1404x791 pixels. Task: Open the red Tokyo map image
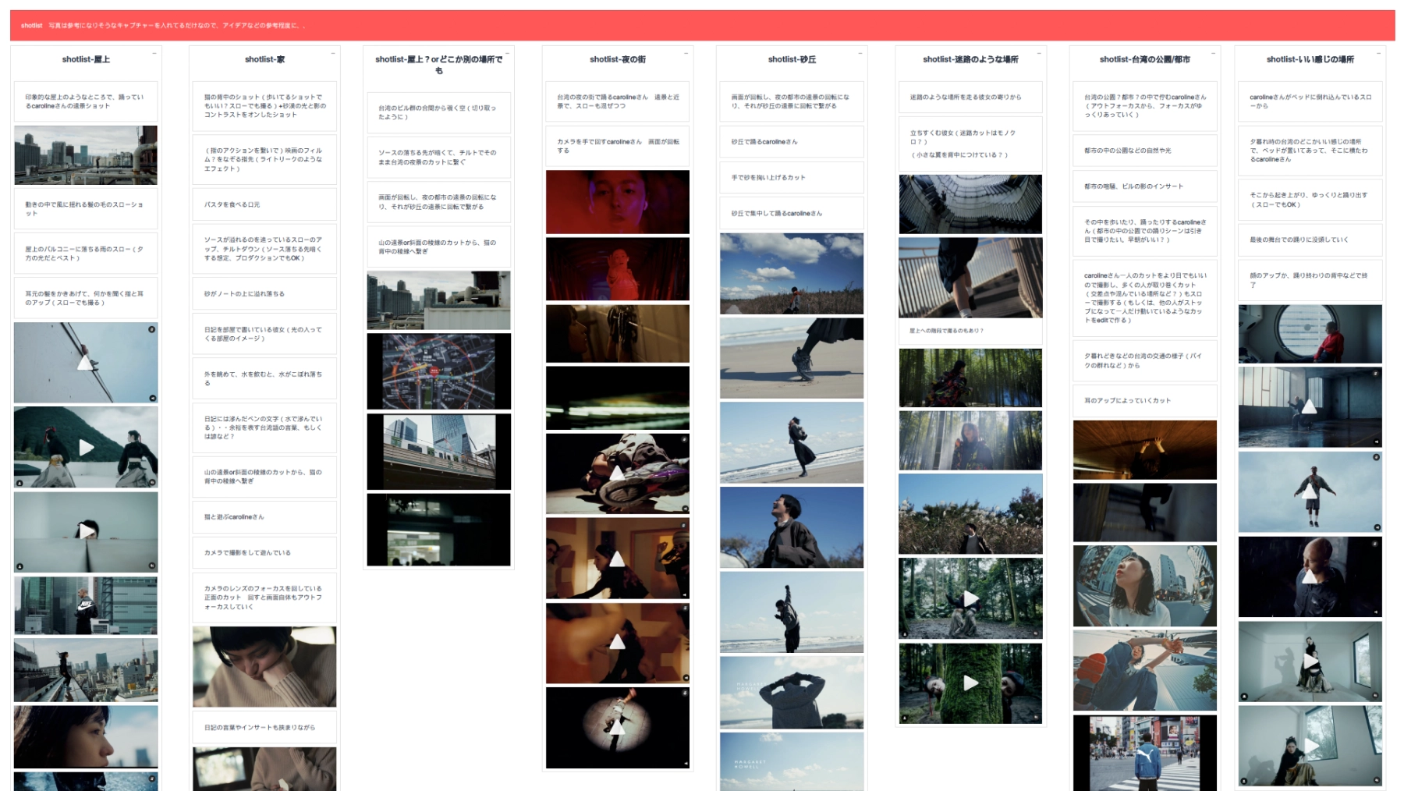coord(438,371)
